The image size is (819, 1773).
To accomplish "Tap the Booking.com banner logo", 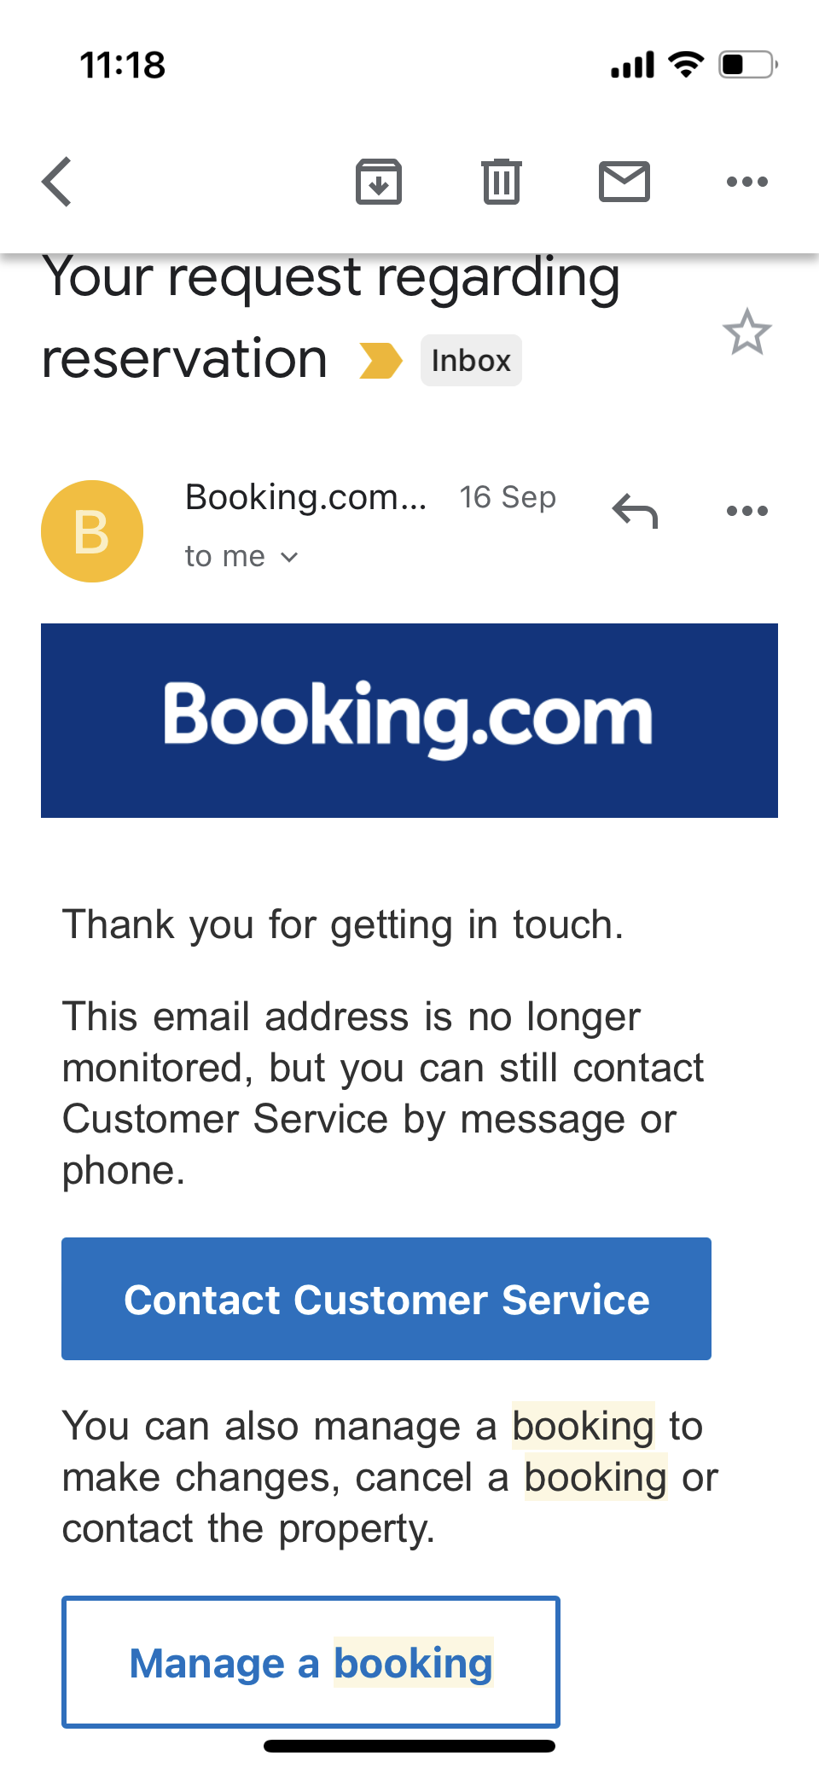I will [409, 720].
